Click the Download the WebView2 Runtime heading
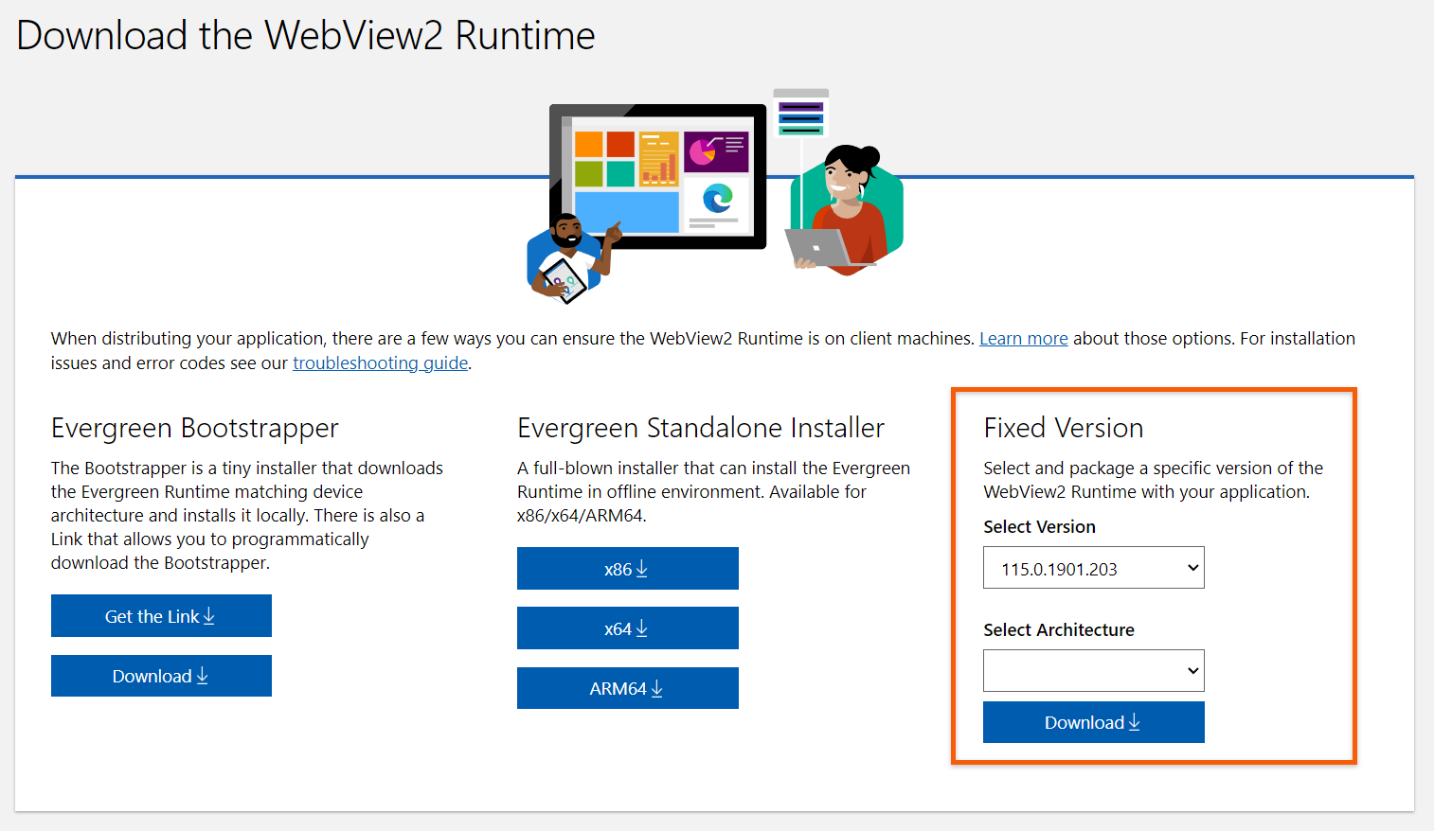Screen dimensions: 1434x831 [305, 35]
